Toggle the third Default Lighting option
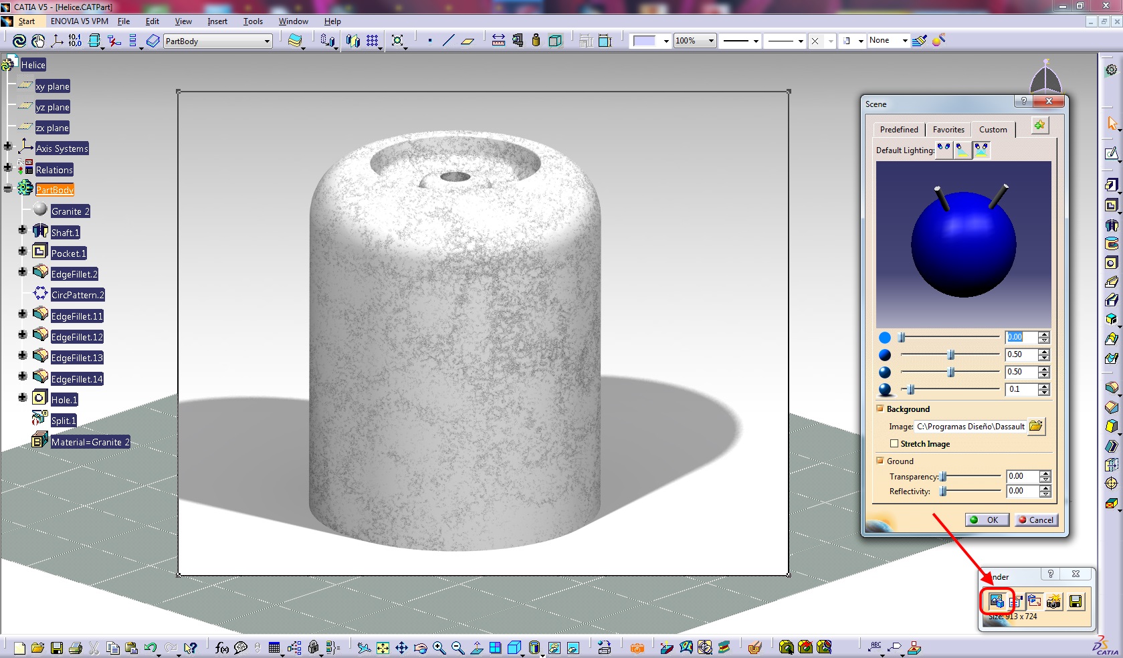The image size is (1123, 658). pos(981,149)
